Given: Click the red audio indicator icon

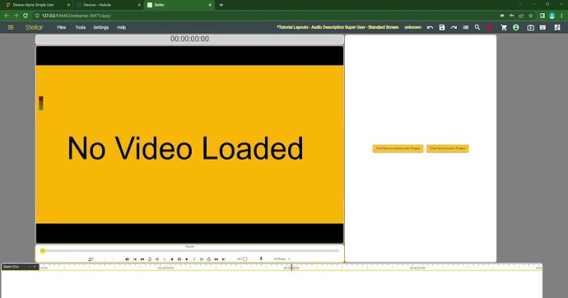Looking at the screenshot, I should [490, 27].
